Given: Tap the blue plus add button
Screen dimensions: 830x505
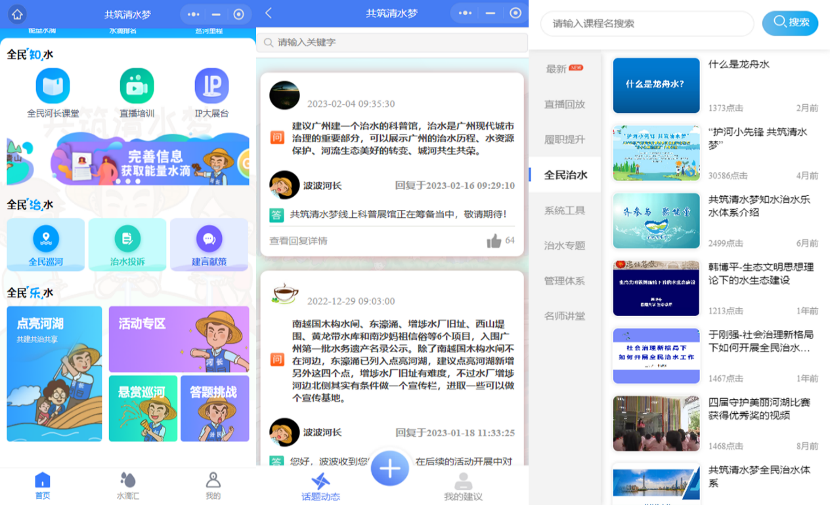Looking at the screenshot, I should (390, 469).
